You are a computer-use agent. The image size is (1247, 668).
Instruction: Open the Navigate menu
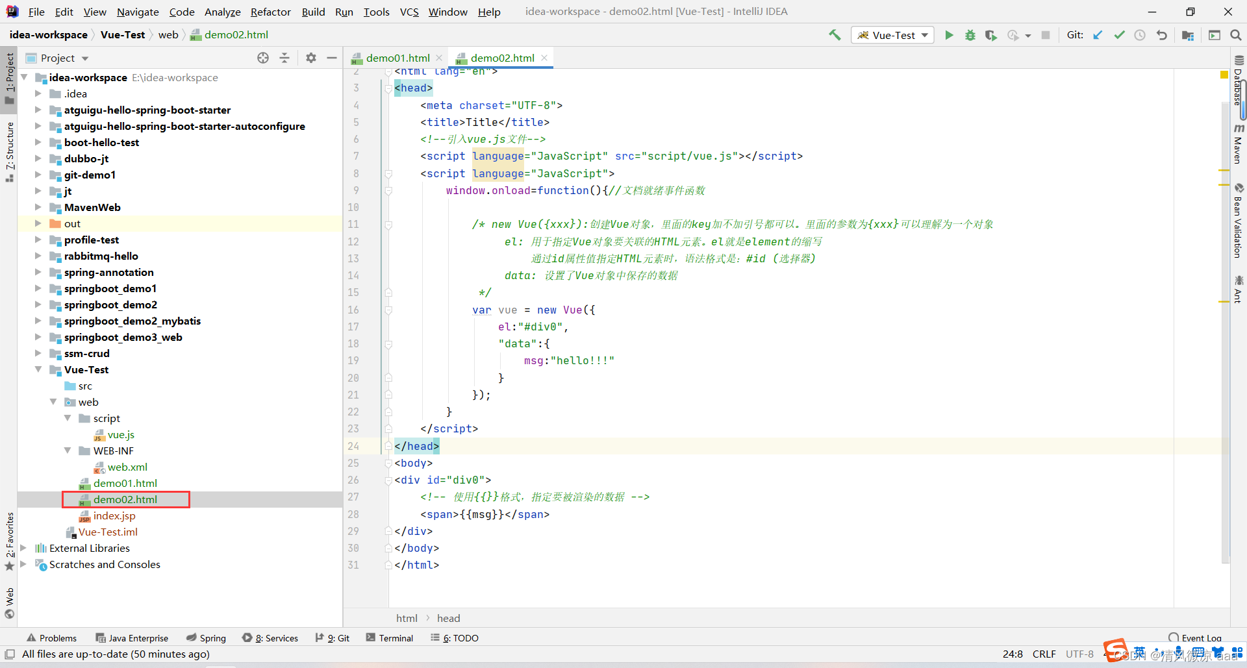[x=138, y=12]
